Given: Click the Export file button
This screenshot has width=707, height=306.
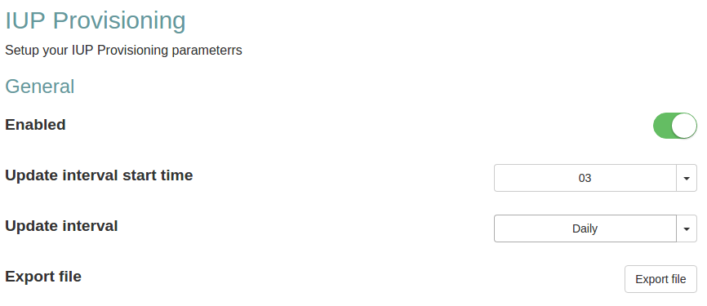Looking at the screenshot, I should (x=660, y=279).
